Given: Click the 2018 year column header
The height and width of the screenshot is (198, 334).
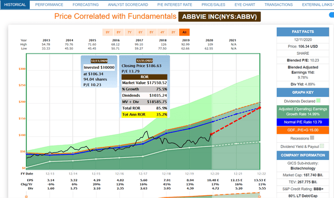Looking at the screenshot, I should coord(162,40).
